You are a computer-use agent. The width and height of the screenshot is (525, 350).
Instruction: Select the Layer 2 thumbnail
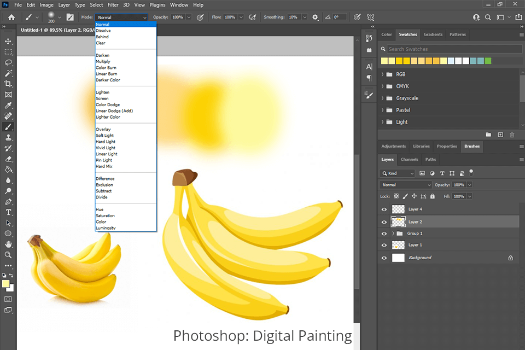coord(398,221)
